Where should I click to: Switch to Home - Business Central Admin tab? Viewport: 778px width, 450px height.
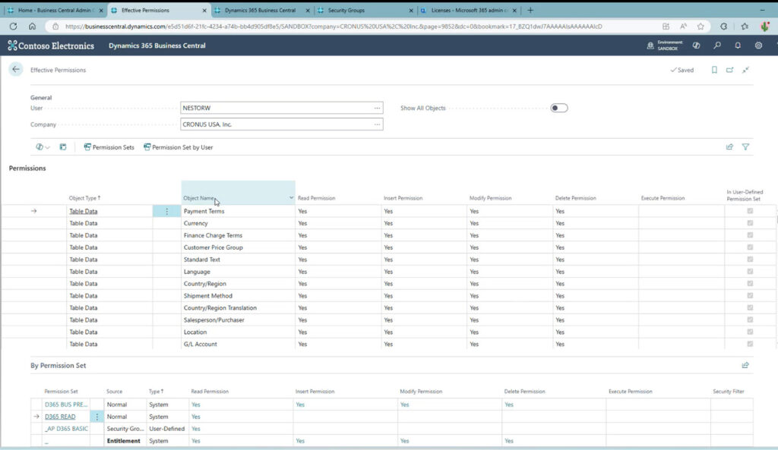click(x=55, y=10)
